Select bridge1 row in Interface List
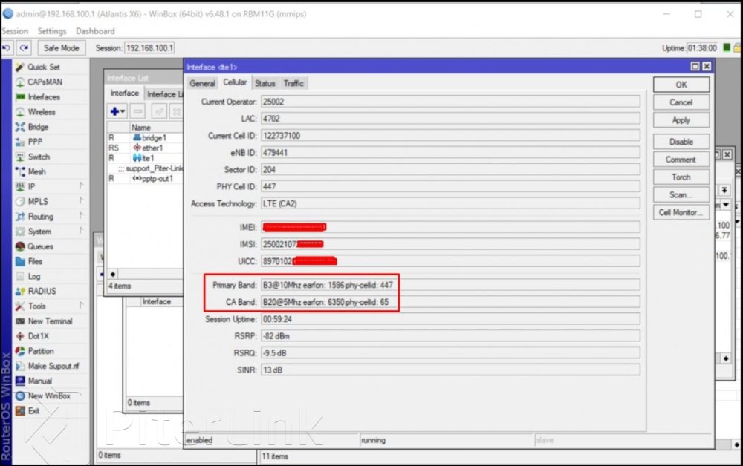743x466 pixels. coord(145,138)
